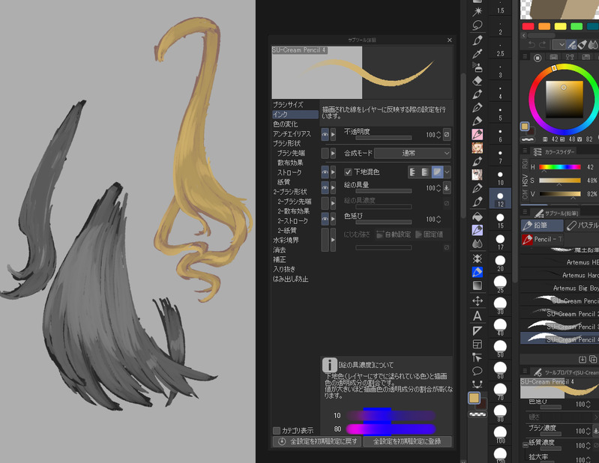
Task: Select the Ruler triangle tool
Action: coord(477,330)
